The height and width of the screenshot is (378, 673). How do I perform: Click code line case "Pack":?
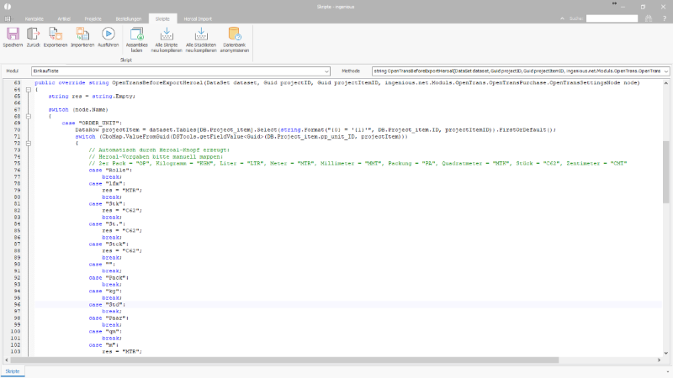click(109, 278)
